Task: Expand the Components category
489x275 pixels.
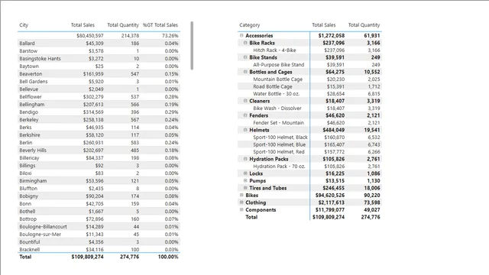Action: point(241,209)
